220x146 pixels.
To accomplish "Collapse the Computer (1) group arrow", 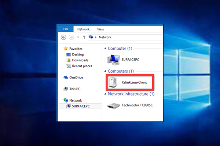I will pos(105,48).
